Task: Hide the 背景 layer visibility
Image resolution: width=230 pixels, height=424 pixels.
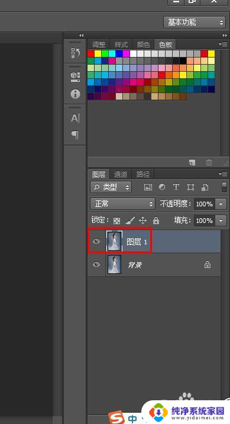Action: coord(96,264)
